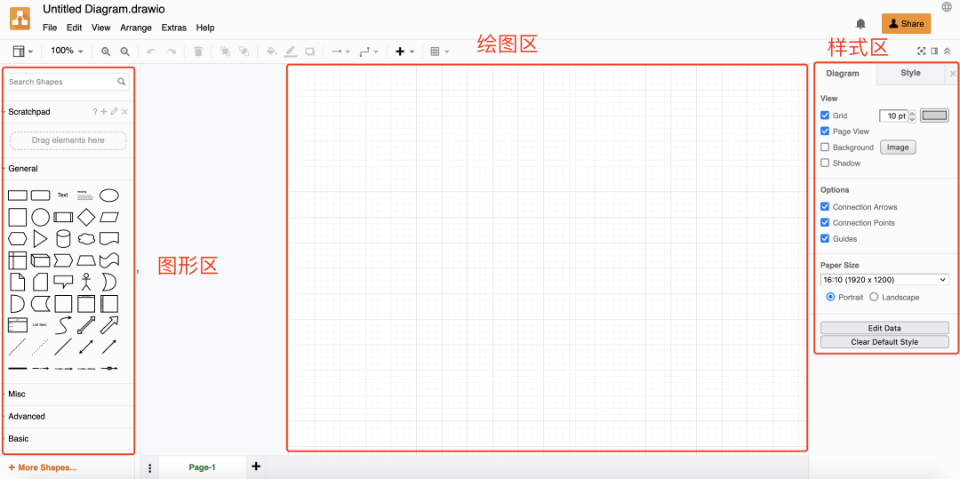The width and height of the screenshot is (960, 479).
Task: Enable the Shadow checkbox
Action: tap(825, 164)
